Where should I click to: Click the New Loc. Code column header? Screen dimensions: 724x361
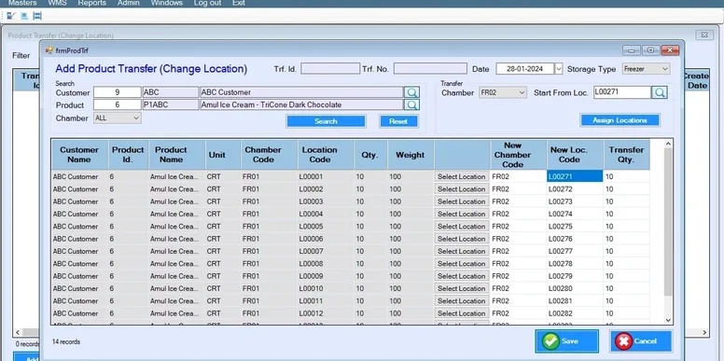click(x=575, y=155)
